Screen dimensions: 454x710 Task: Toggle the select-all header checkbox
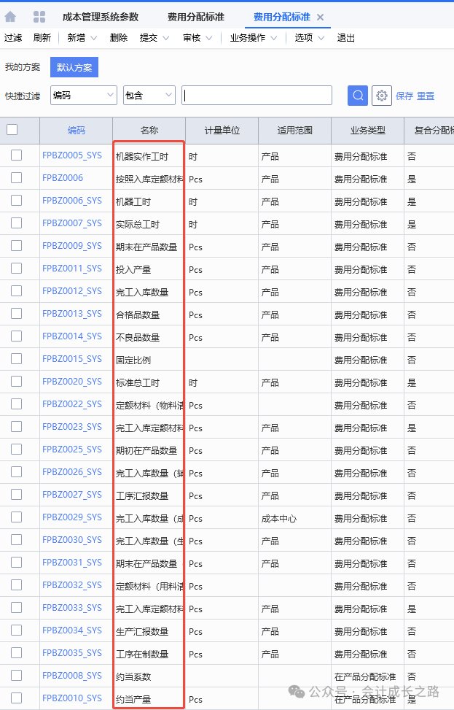[x=12, y=130]
